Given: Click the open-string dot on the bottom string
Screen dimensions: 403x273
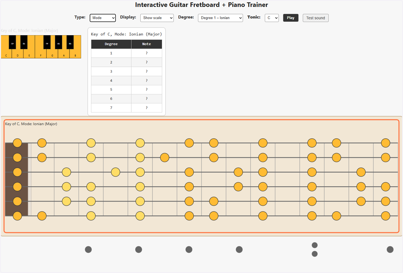Looking at the screenshot, I should [x=17, y=216].
